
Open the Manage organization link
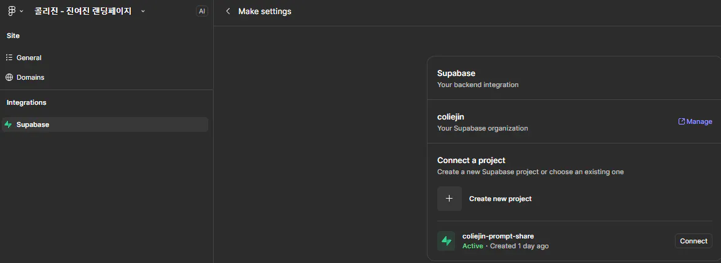tap(699, 121)
